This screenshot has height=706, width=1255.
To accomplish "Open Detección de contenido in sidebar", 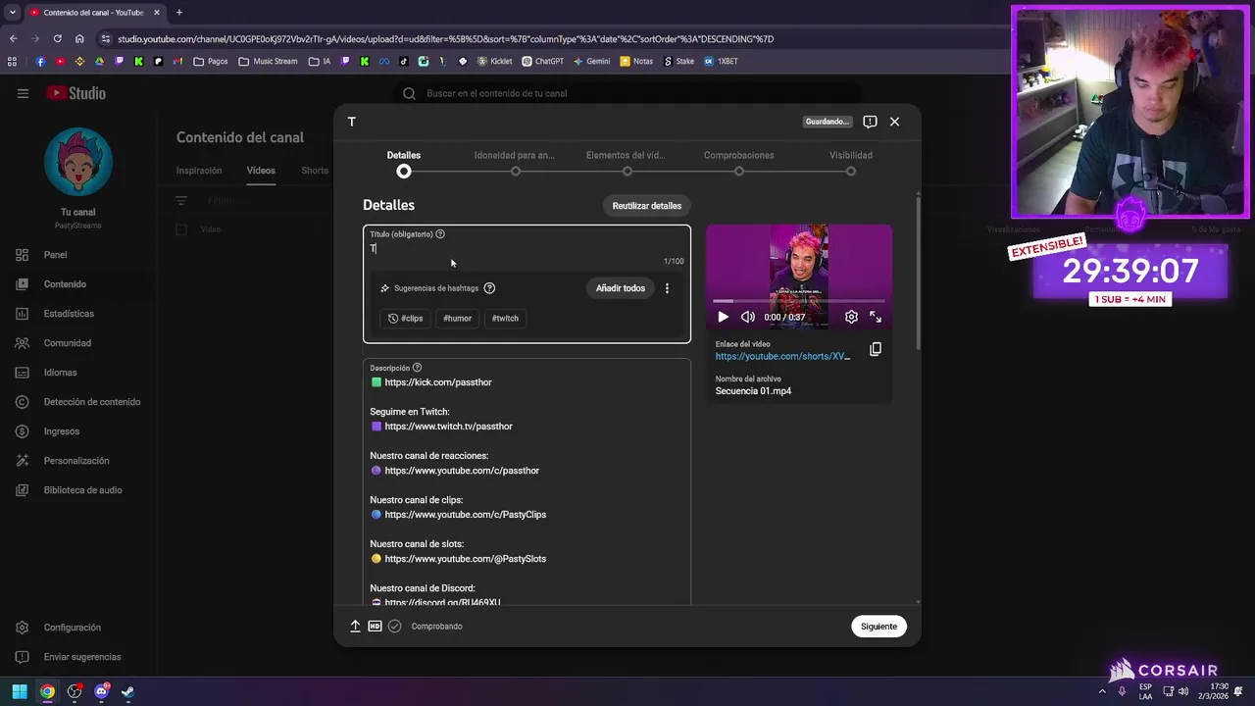I will (x=78, y=402).
